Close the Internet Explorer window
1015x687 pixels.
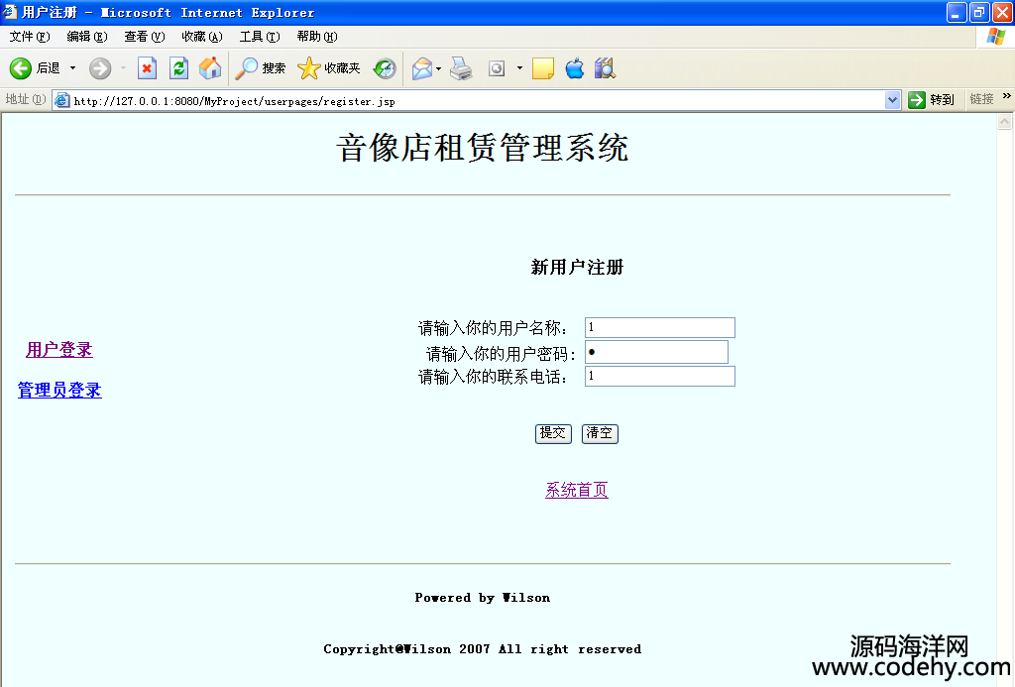pyautogui.click(x=1002, y=12)
